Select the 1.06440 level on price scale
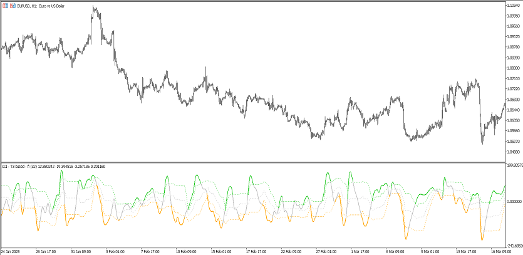The height and width of the screenshot is (255, 523). coord(513,110)
